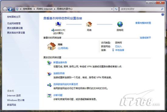Click the plug icon beside 本地连接
167x112 pixels.
click(113, 50)
